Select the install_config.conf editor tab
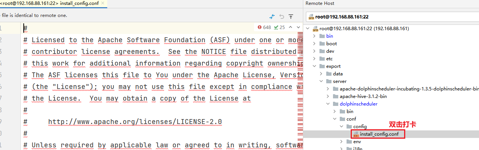This screenshot has height=150, width=479. click(53, 3)
